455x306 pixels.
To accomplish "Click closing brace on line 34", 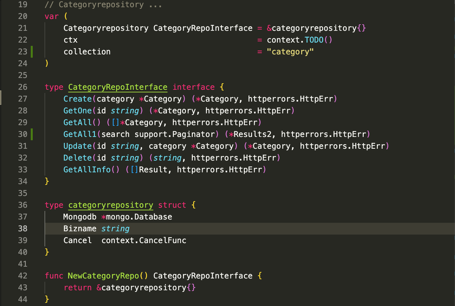I will tap(47, 181).
